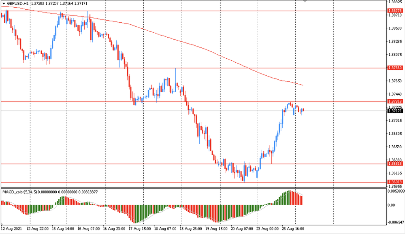
Task: Click the 1.38285 price scale value
Action: coord(395,41)
